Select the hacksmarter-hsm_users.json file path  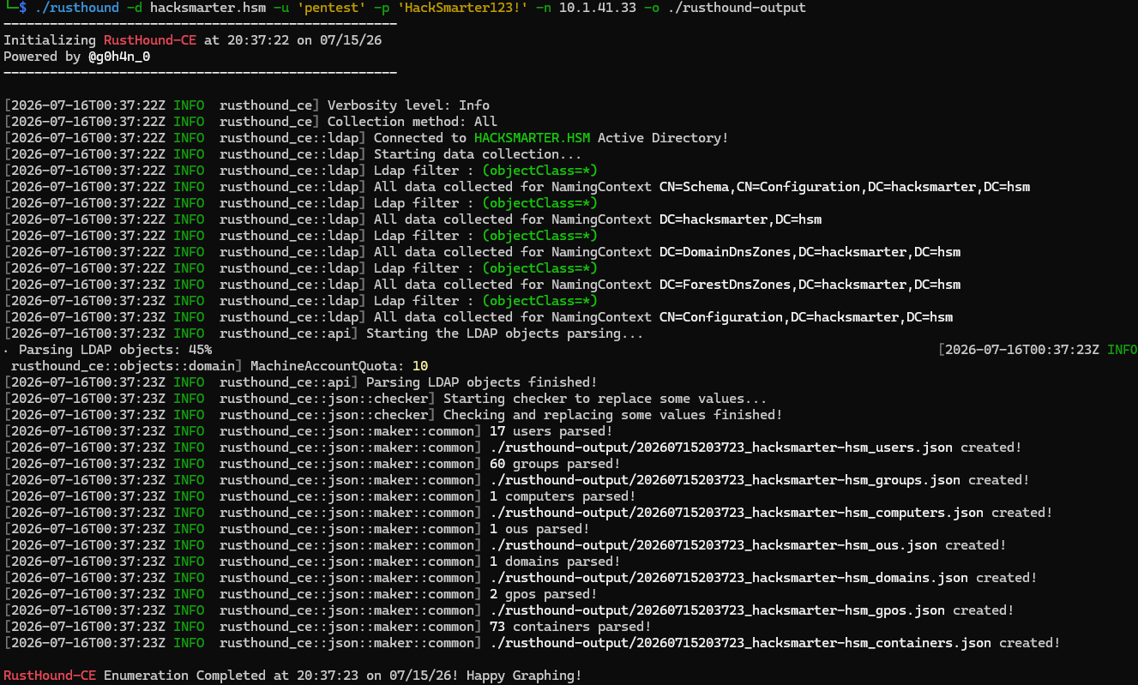point(721,448)
